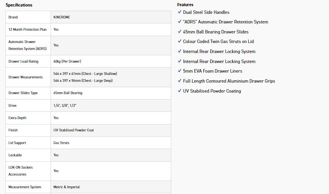The width and height of the screenshot is (329, 194).
Task: Select the UV Stabilised Powder Coat finish value
Action: click(x=74, y=130)
